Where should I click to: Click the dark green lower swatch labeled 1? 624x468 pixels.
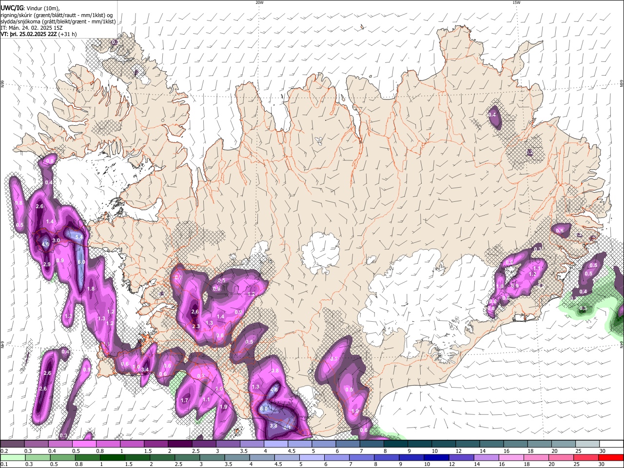(x=112, y=457)
